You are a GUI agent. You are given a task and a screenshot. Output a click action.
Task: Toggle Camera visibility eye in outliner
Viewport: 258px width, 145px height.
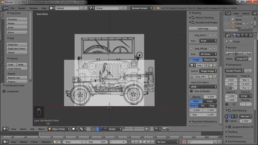click(x=244, y=24)
